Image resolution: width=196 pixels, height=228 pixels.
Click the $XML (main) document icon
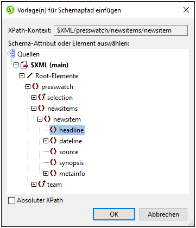24,65
